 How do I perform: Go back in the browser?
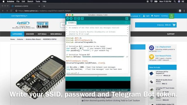tap(3, 11)
